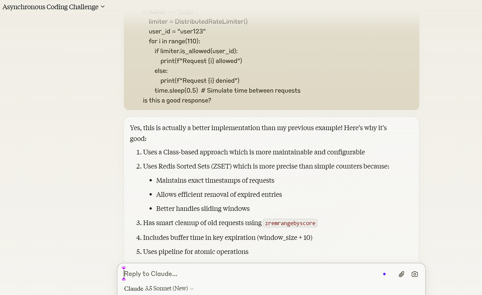482x295 pixels.
Task: Click 'Uses a Class-based approach' list item
Action: point(254,152)
